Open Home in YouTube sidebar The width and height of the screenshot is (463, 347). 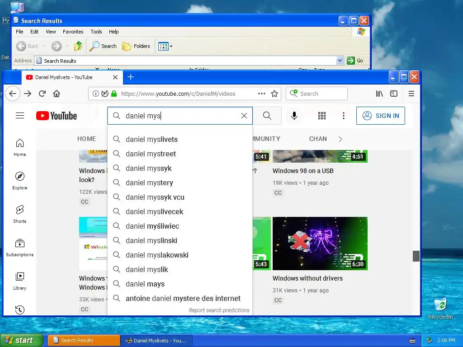(20, 147)
